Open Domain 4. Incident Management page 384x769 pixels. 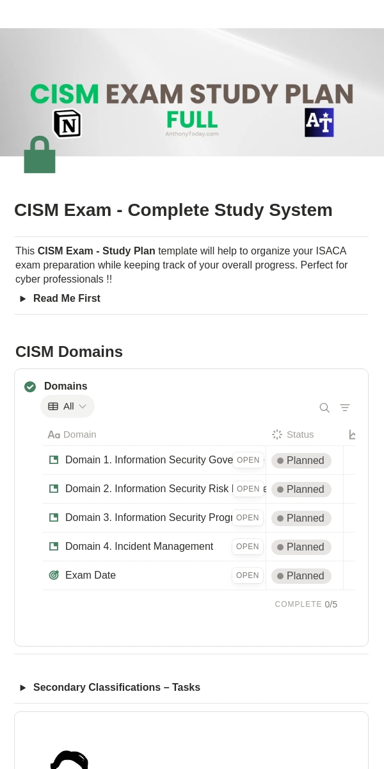(x=139, y=547)
